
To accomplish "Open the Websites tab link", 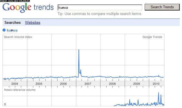I will 33,22.
